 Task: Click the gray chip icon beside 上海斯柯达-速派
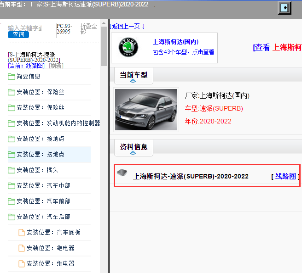tap(122, 172)
